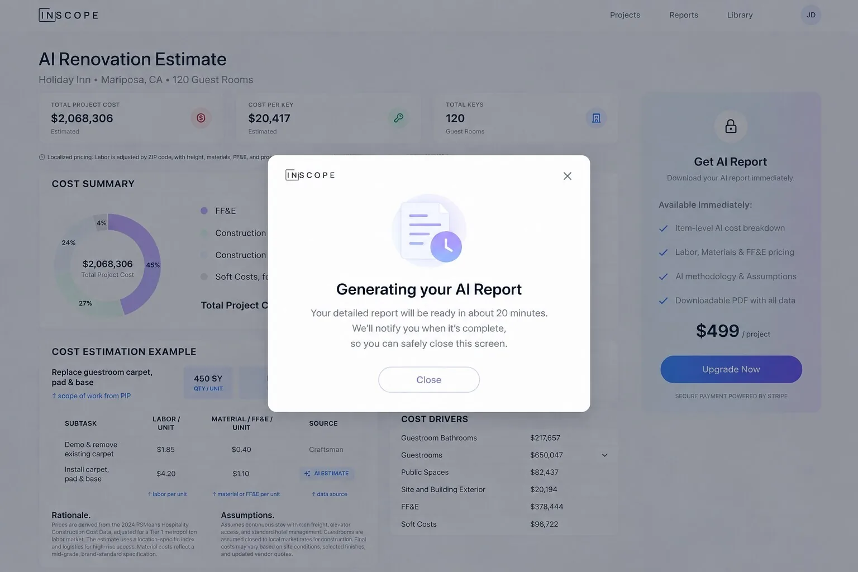Click the $378,444 FF&E cost value
858x572 pixels.
(x=547, y=507)
